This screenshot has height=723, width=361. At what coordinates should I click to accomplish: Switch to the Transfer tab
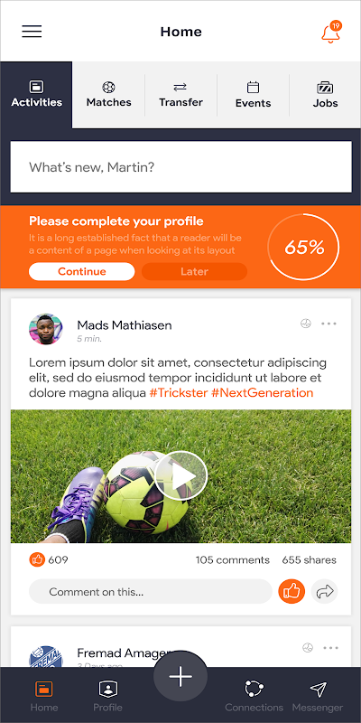point(180,95)
